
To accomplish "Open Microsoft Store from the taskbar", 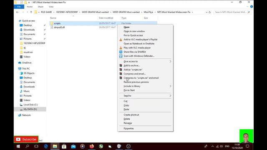I will coord(64,146).
